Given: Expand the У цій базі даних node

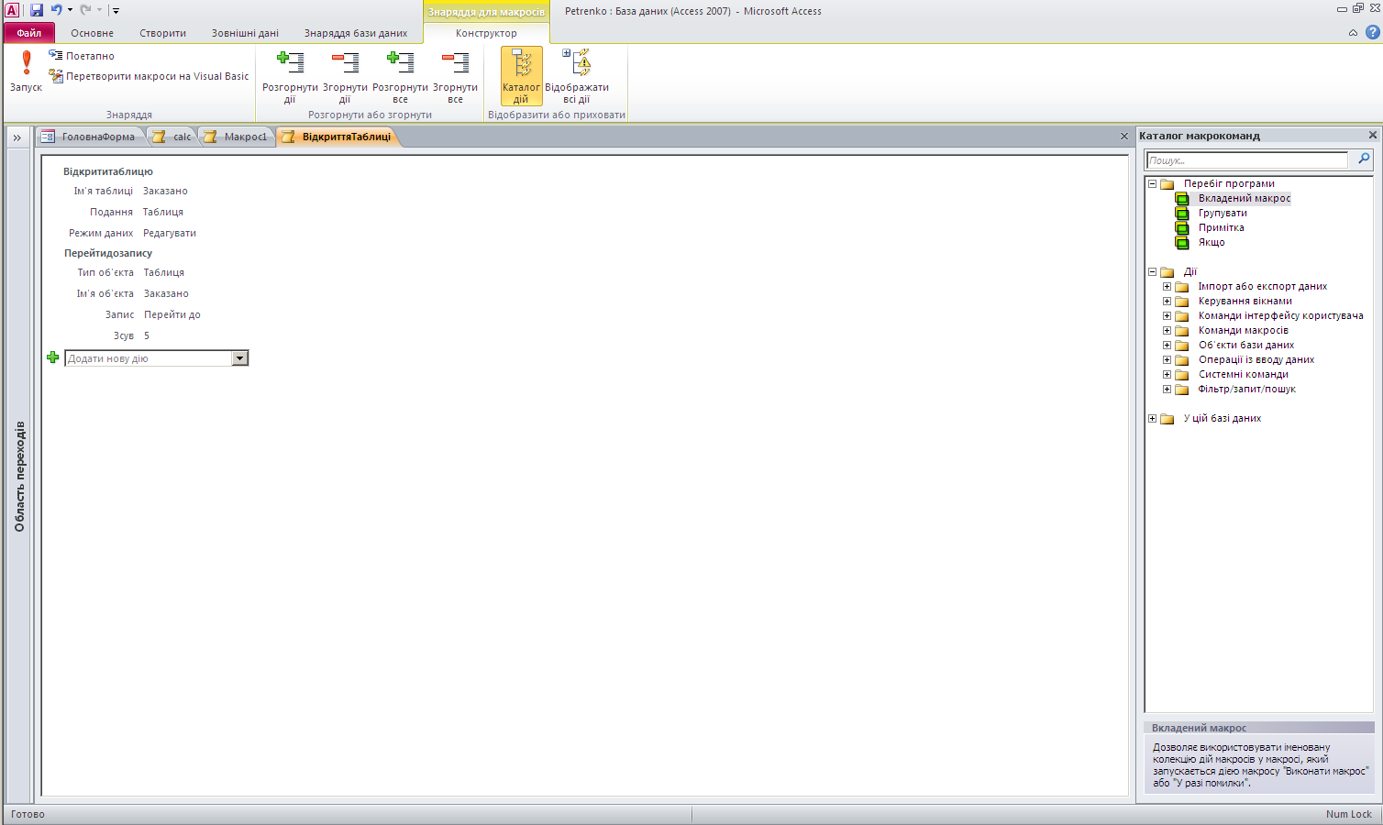Looking at the screenshot, I should coord(1153,418).
